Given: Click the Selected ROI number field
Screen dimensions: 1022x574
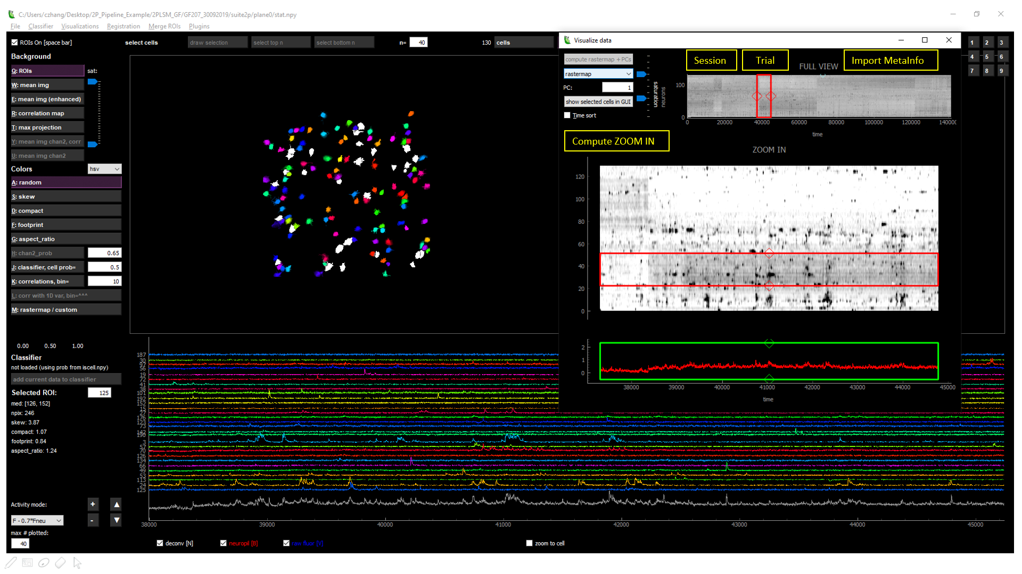Looking at the screenshot, I should (x=100, y=393).
